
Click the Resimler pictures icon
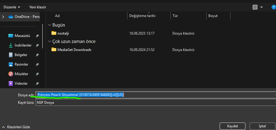coord(11,64)
